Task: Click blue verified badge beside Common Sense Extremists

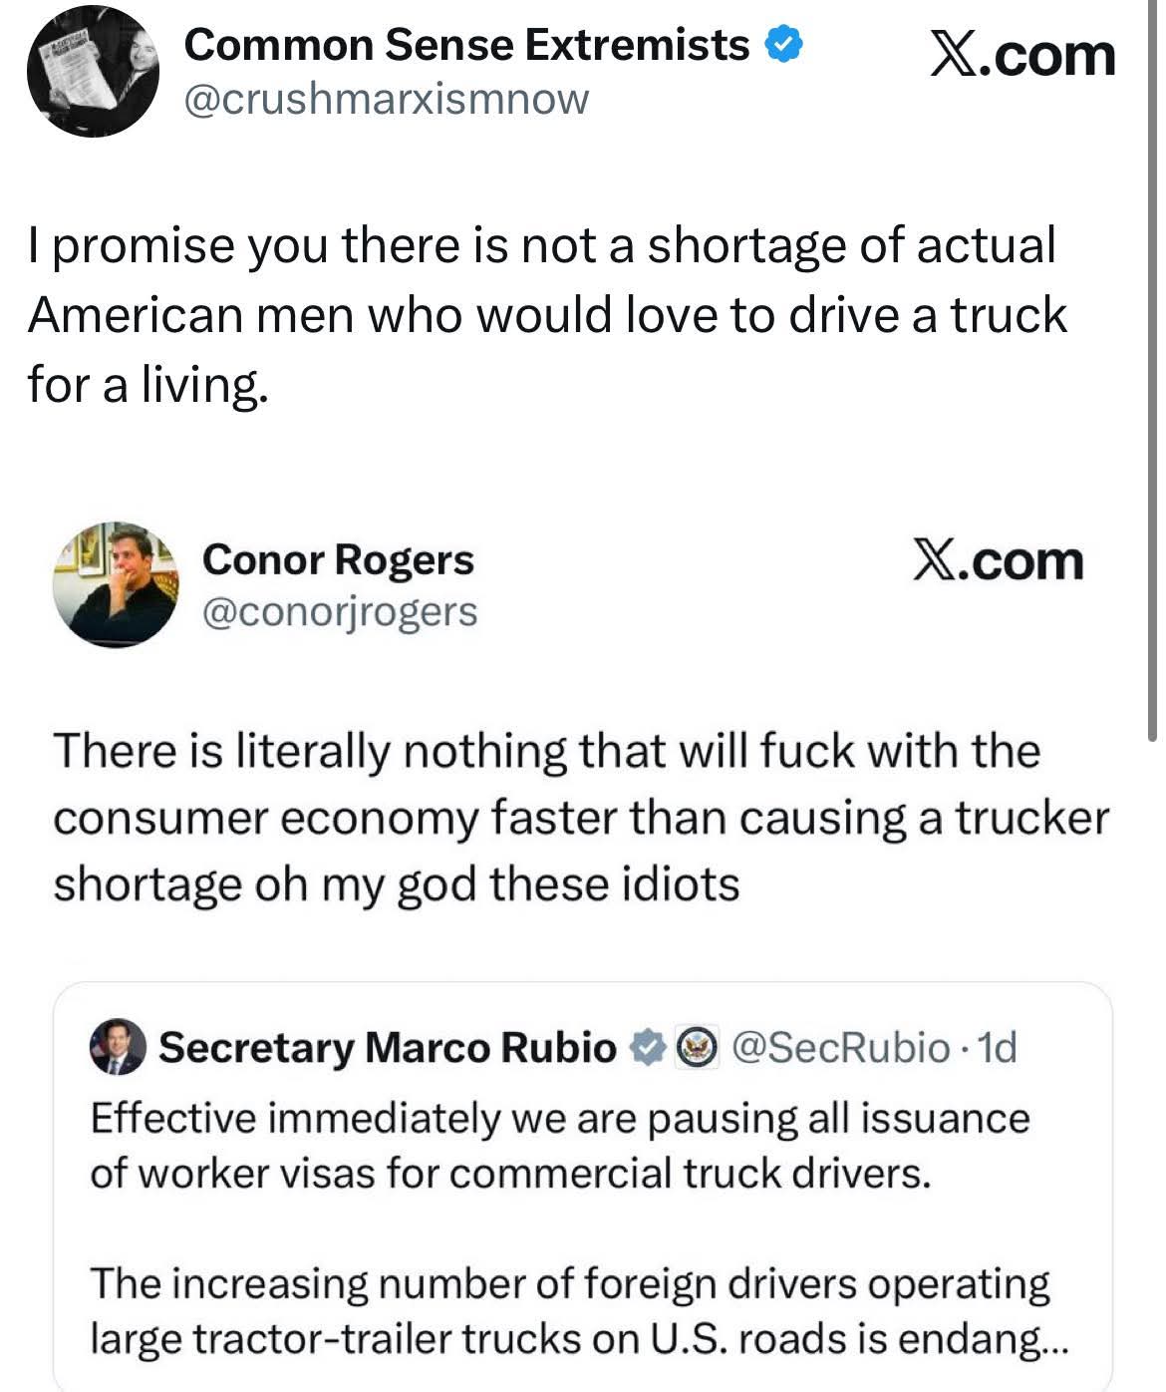Action: click(784, 44)
